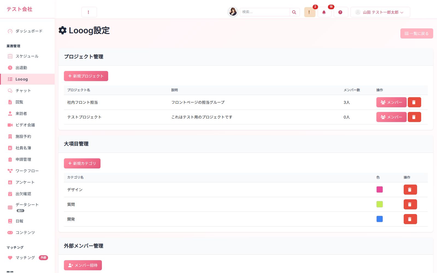The width and height of the screenshot is (437, 273).
Task: Open the bell notifications icon
Action: (x=324, y=12)
